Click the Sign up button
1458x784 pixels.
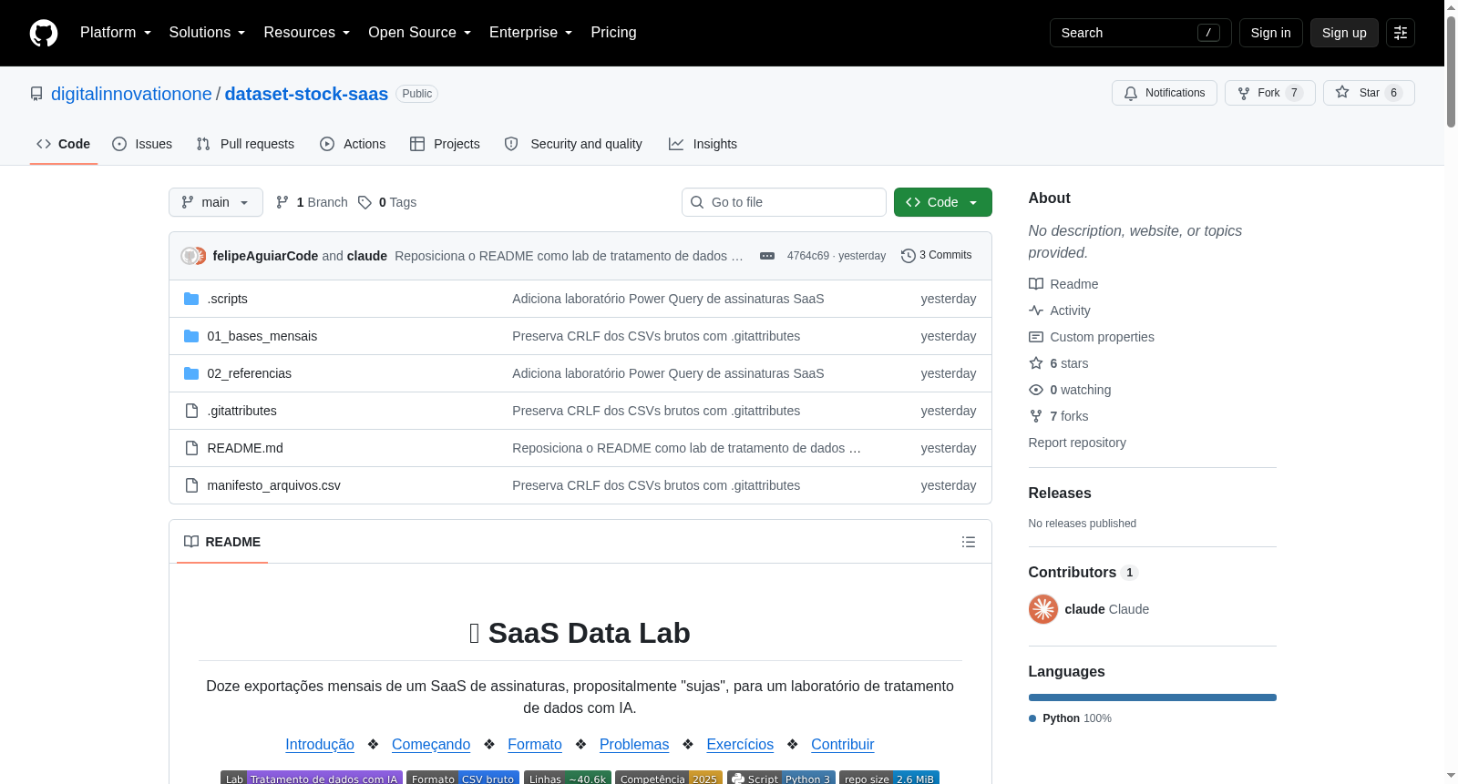click(1344, 33)
